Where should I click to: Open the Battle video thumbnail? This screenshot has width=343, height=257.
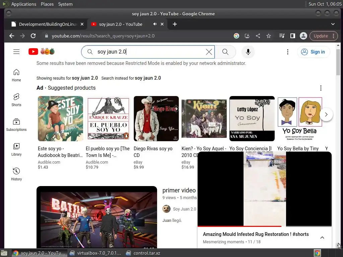click(97, 217)
